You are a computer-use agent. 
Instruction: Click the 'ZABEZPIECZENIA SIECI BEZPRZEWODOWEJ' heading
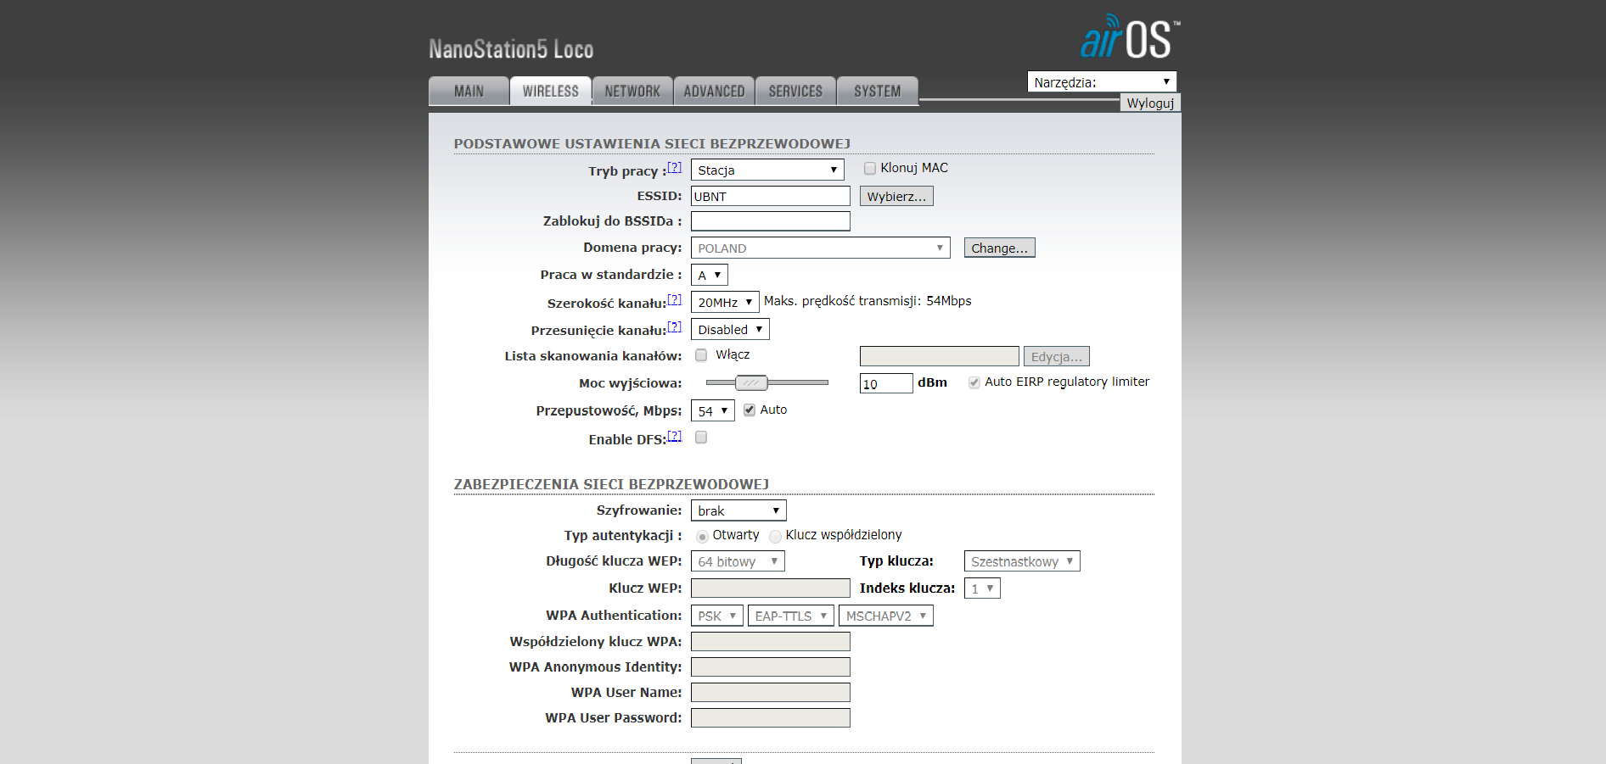click(x=611, y=485)
